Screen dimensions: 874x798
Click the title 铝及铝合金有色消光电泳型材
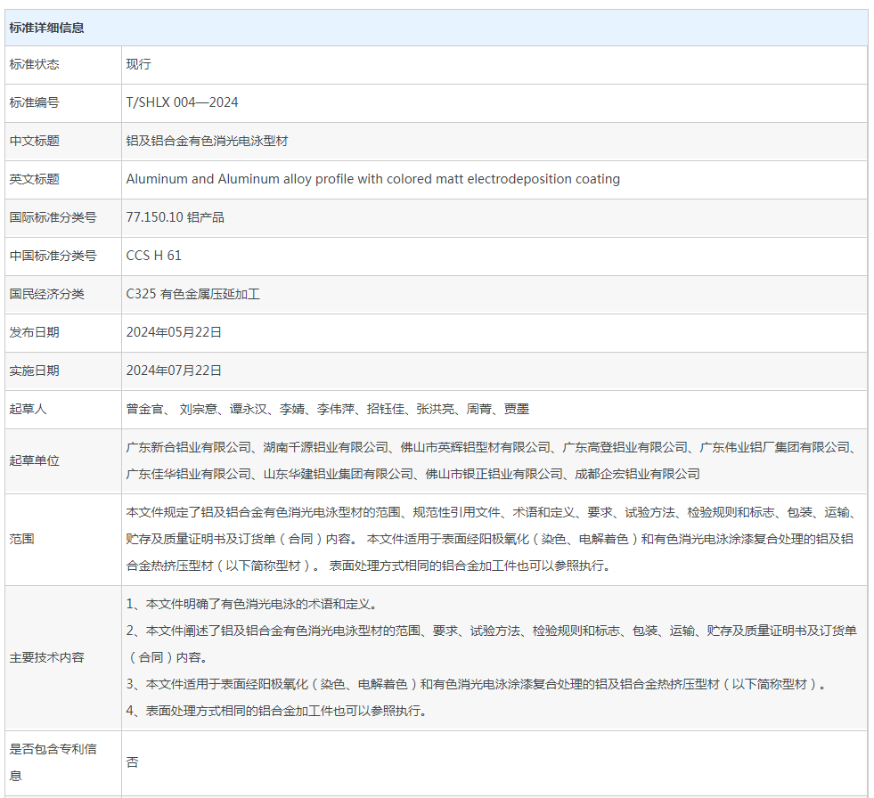point(207,141)
